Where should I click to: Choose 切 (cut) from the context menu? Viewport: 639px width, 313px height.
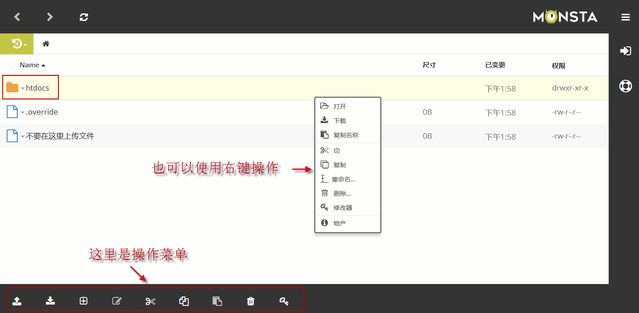tap(348, 151)
